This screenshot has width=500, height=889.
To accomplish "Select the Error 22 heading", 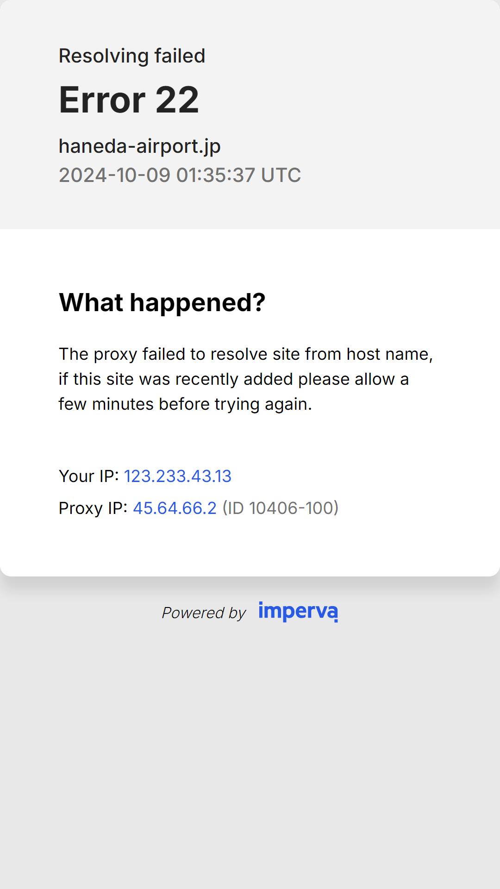I will pos(129,100).
